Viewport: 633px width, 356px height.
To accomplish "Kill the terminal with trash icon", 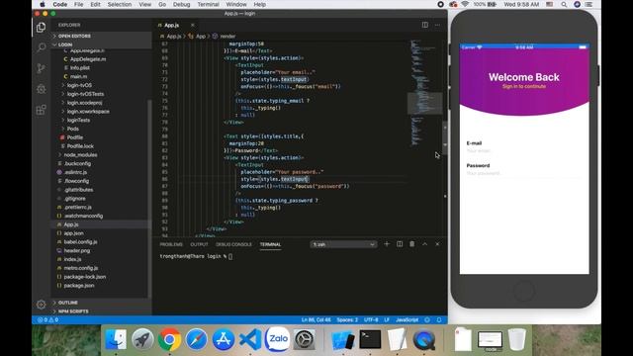I will coord(411,244).
